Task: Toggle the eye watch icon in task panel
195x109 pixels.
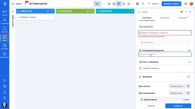Action: [x=182, y=12]
